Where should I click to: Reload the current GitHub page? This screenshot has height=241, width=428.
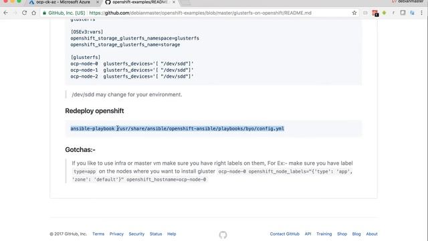(24, 13)
